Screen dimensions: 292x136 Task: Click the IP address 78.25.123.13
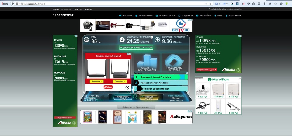coord(91,96)
